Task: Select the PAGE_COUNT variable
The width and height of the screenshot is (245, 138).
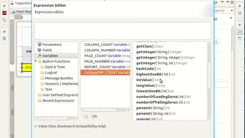Action: tap(105, 56)
